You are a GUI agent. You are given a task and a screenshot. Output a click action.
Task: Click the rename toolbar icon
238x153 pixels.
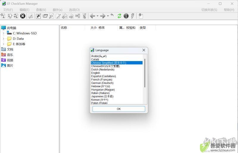click(78, 16)
